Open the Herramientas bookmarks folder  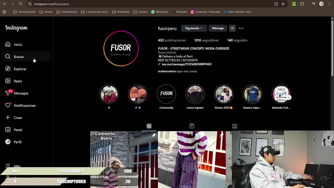pyautogui.click(x=67, y=12)
